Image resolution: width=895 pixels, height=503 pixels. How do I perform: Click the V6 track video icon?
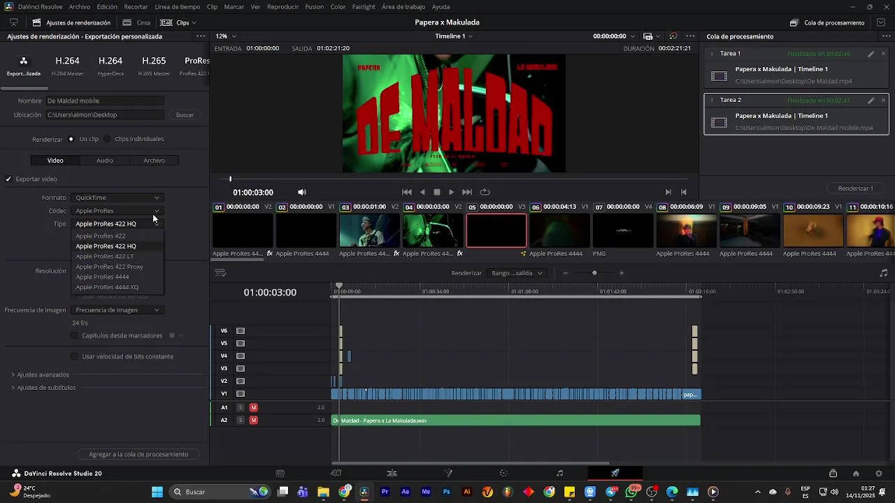click(241, 330)
